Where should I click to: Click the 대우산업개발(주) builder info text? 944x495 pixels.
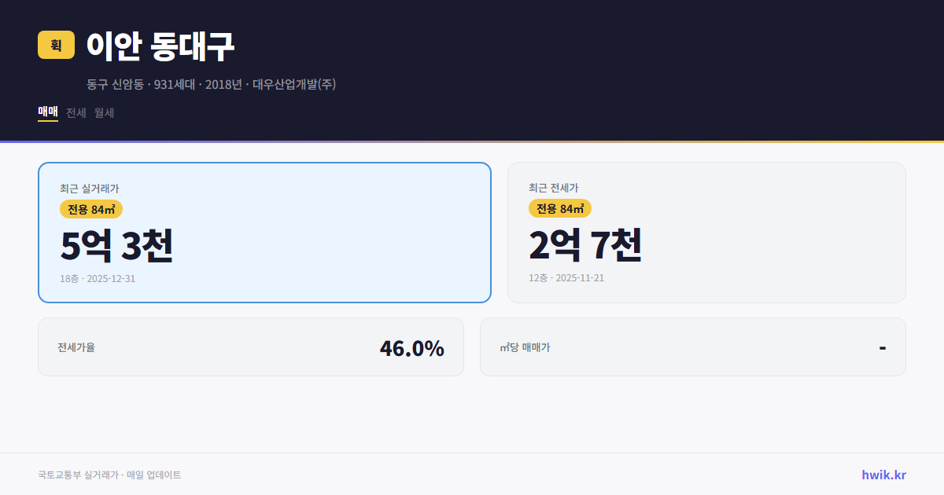[293, 84]
